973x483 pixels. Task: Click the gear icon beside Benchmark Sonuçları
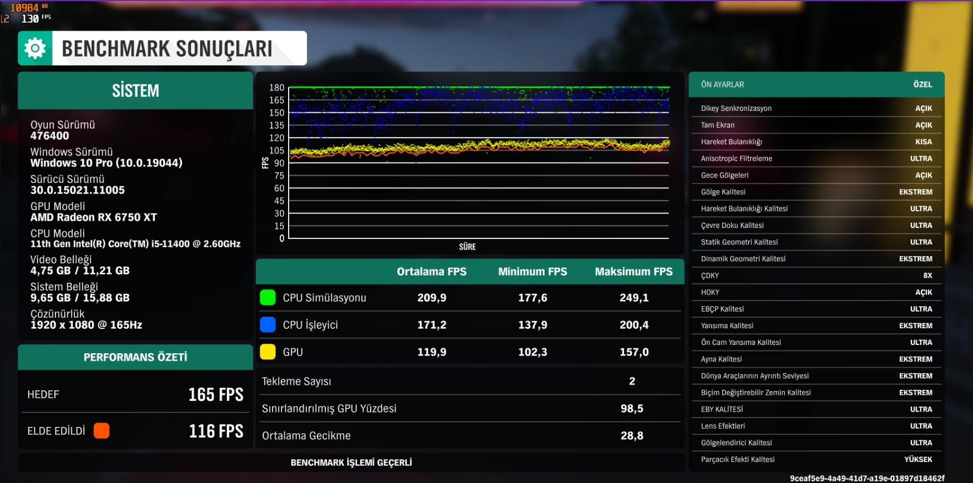[x=35, y=48]
